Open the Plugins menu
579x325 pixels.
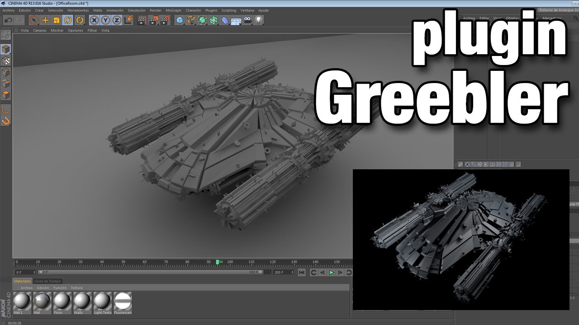[x=211, y=10]
